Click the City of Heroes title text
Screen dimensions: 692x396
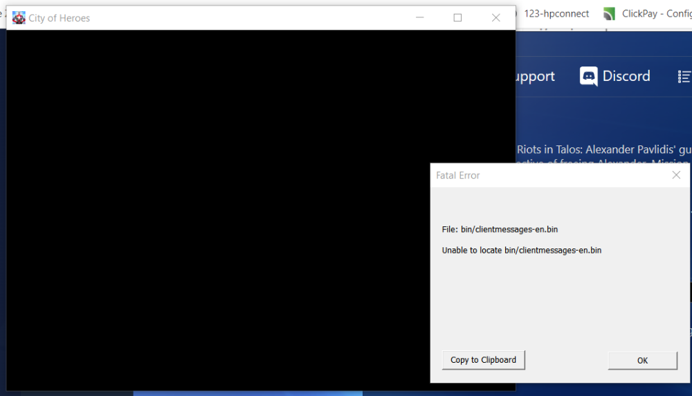(x=60, y=18)
